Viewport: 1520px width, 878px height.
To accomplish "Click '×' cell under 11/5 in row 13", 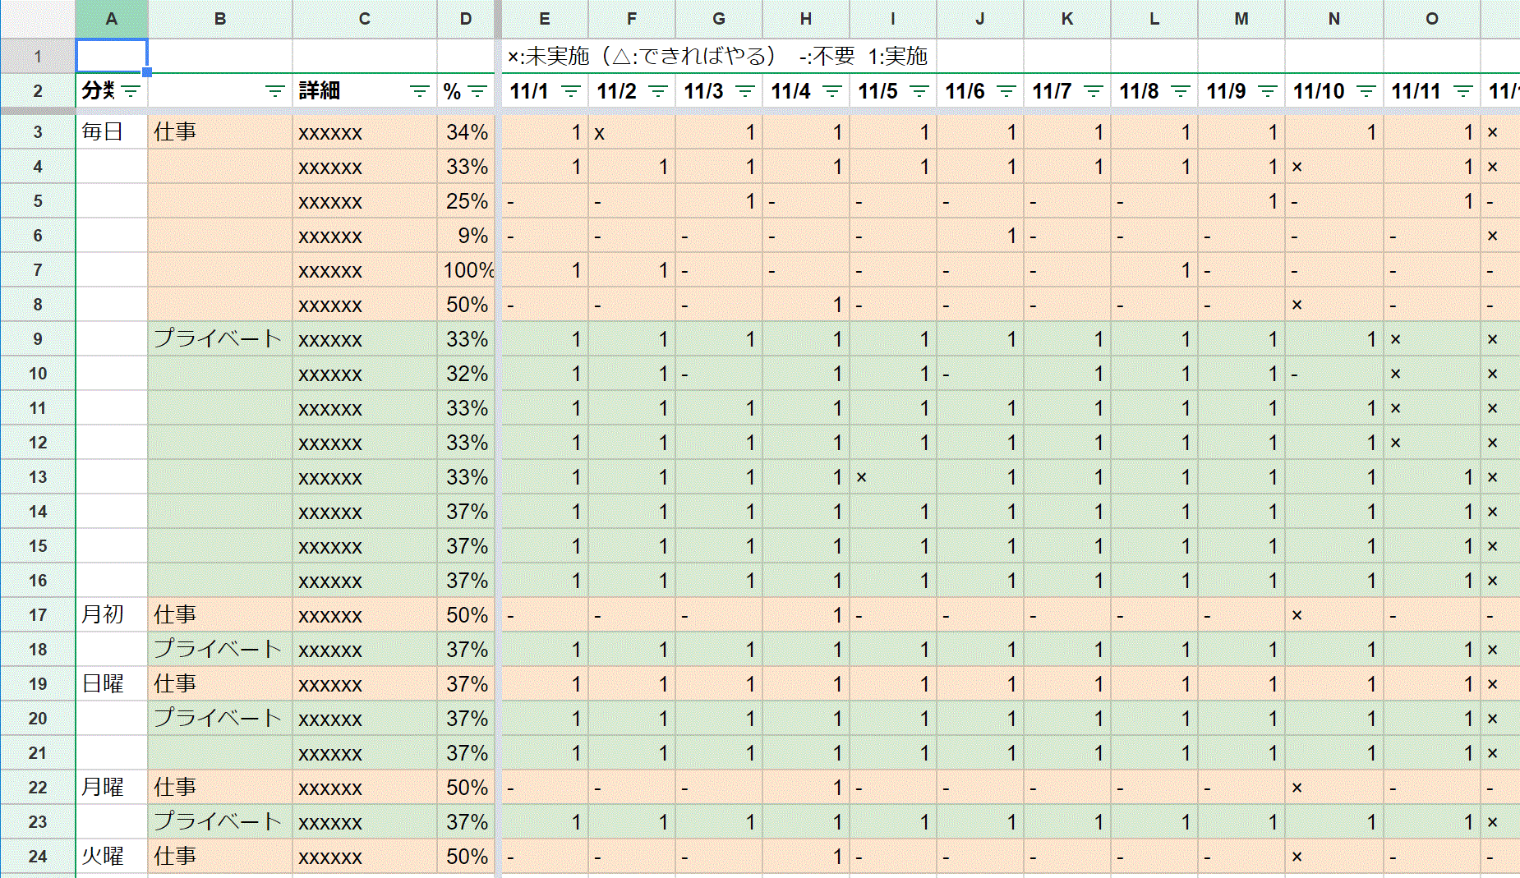I will click(893, 477).
